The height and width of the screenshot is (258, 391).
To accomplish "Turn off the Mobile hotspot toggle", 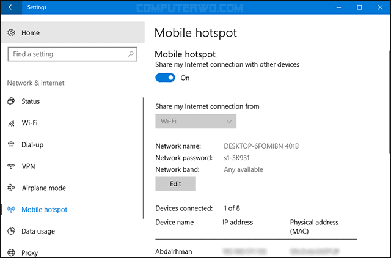I will [x=165, y=78].
